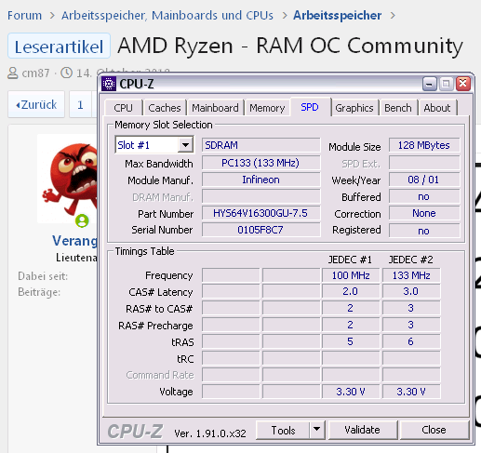The width and height of the screenshot is (481, 453).
Task: Click JEDEC #1 voltage 3.30 V
Action: pyautogui.click(x=351, y=392)
